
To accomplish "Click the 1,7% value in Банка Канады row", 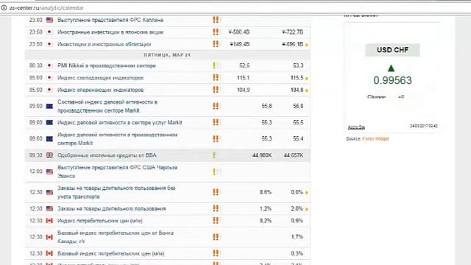I will (297, 237).
